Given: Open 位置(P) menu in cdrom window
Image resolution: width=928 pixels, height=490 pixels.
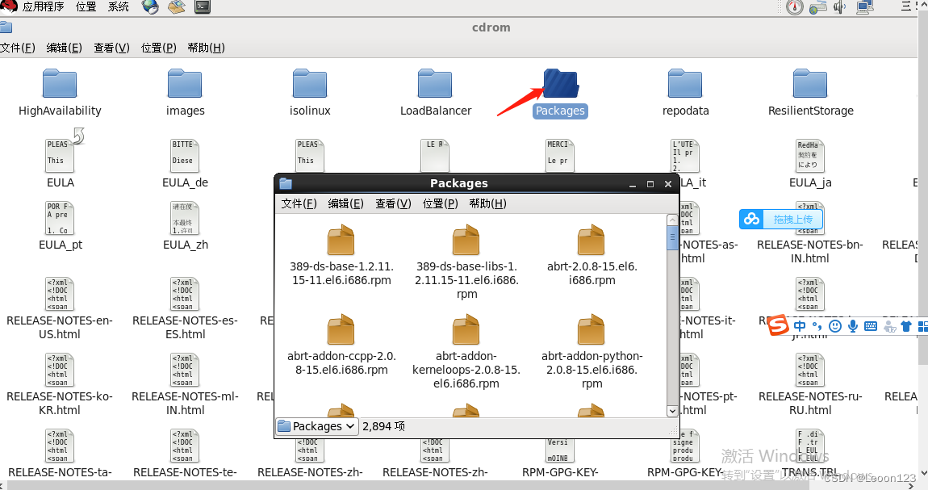Looking at the screenshot, I should pos(159,48).
